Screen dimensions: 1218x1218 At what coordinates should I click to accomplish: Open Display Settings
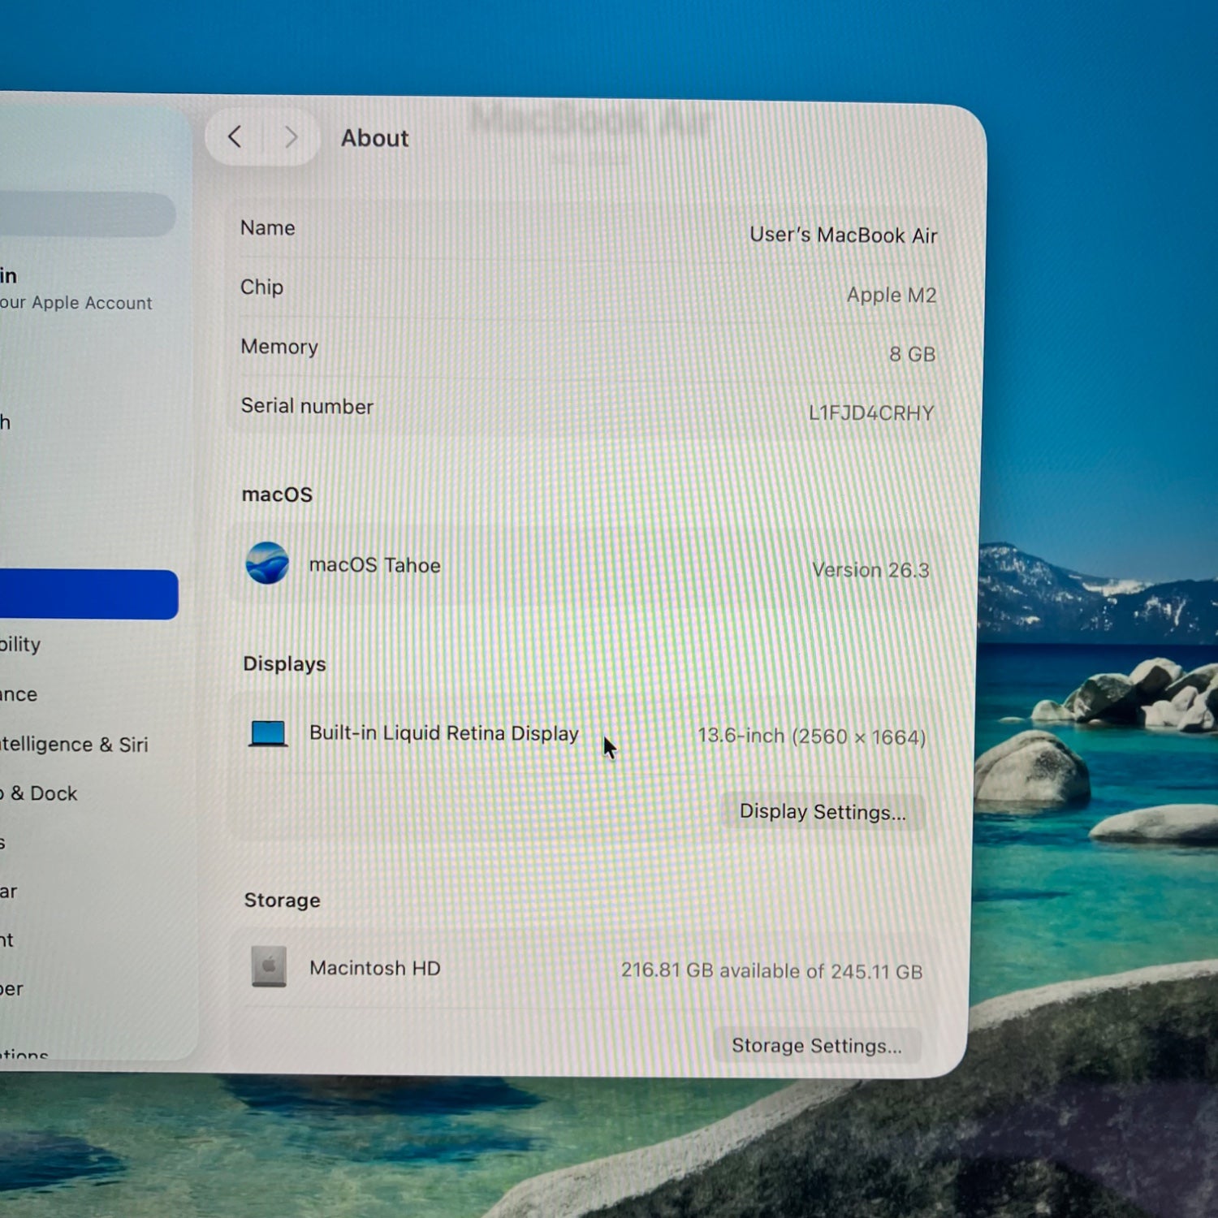(x=823, y=812)
